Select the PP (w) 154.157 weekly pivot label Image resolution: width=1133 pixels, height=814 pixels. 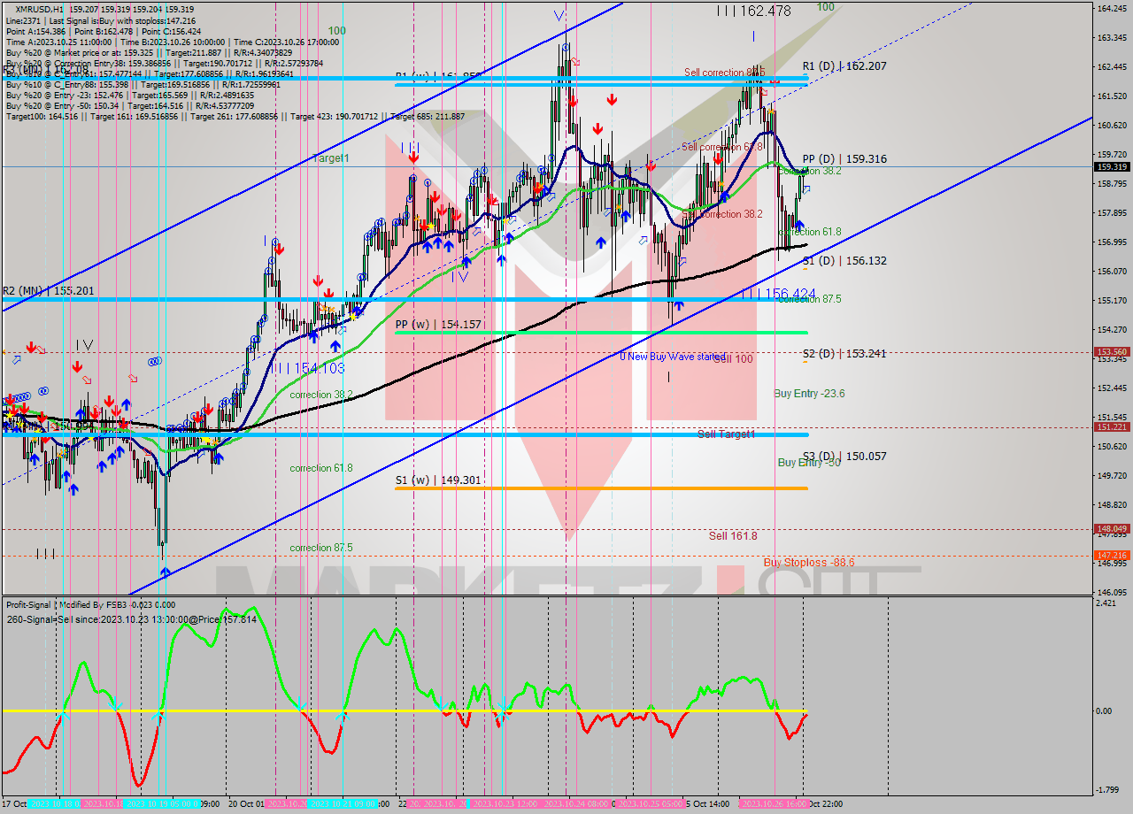(438, 325)
